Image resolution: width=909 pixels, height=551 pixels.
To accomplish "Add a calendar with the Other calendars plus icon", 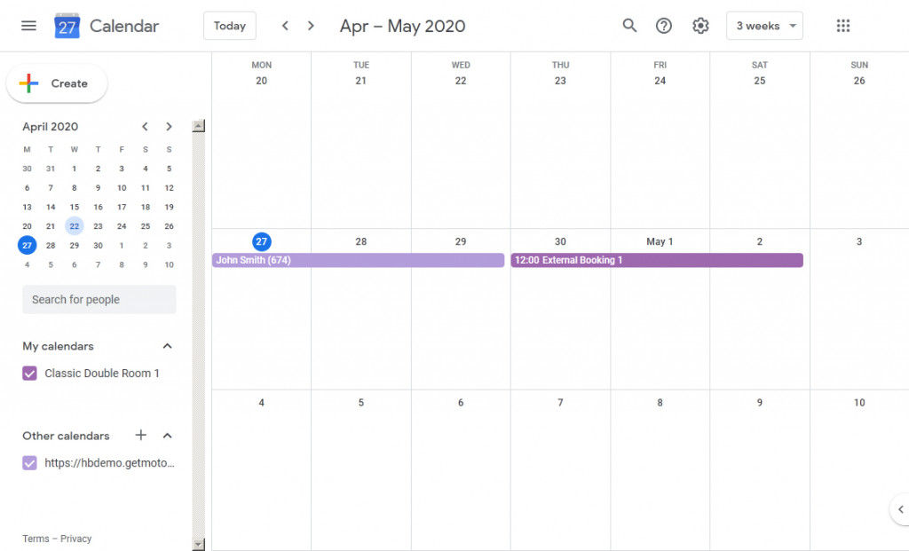I will (x=140, y=436).
